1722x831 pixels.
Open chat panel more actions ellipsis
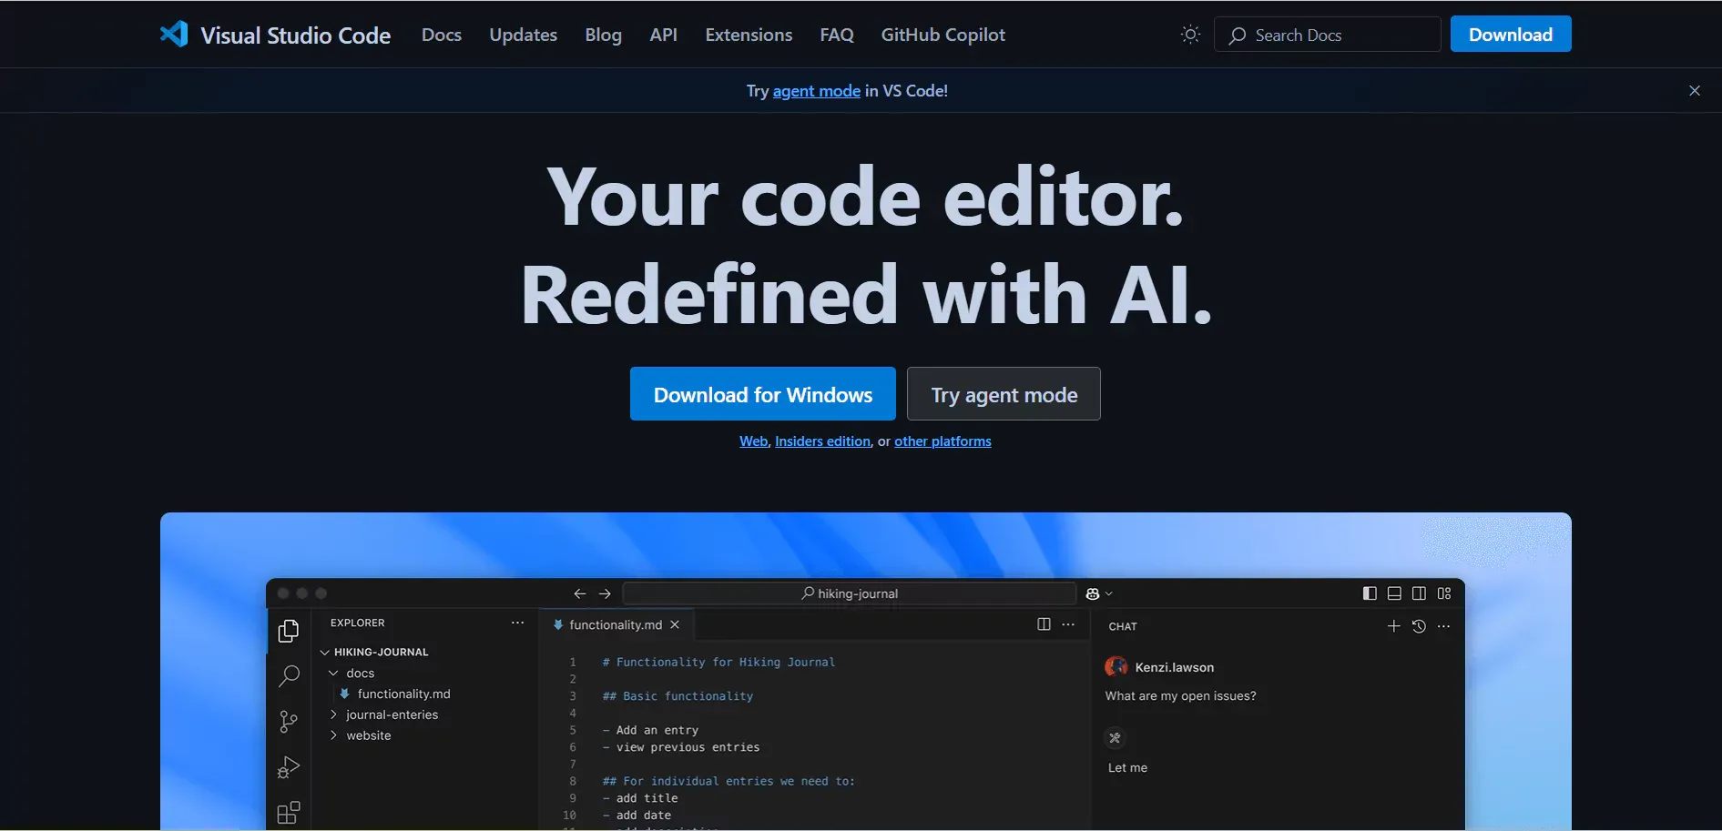[x=1443, y=626]
